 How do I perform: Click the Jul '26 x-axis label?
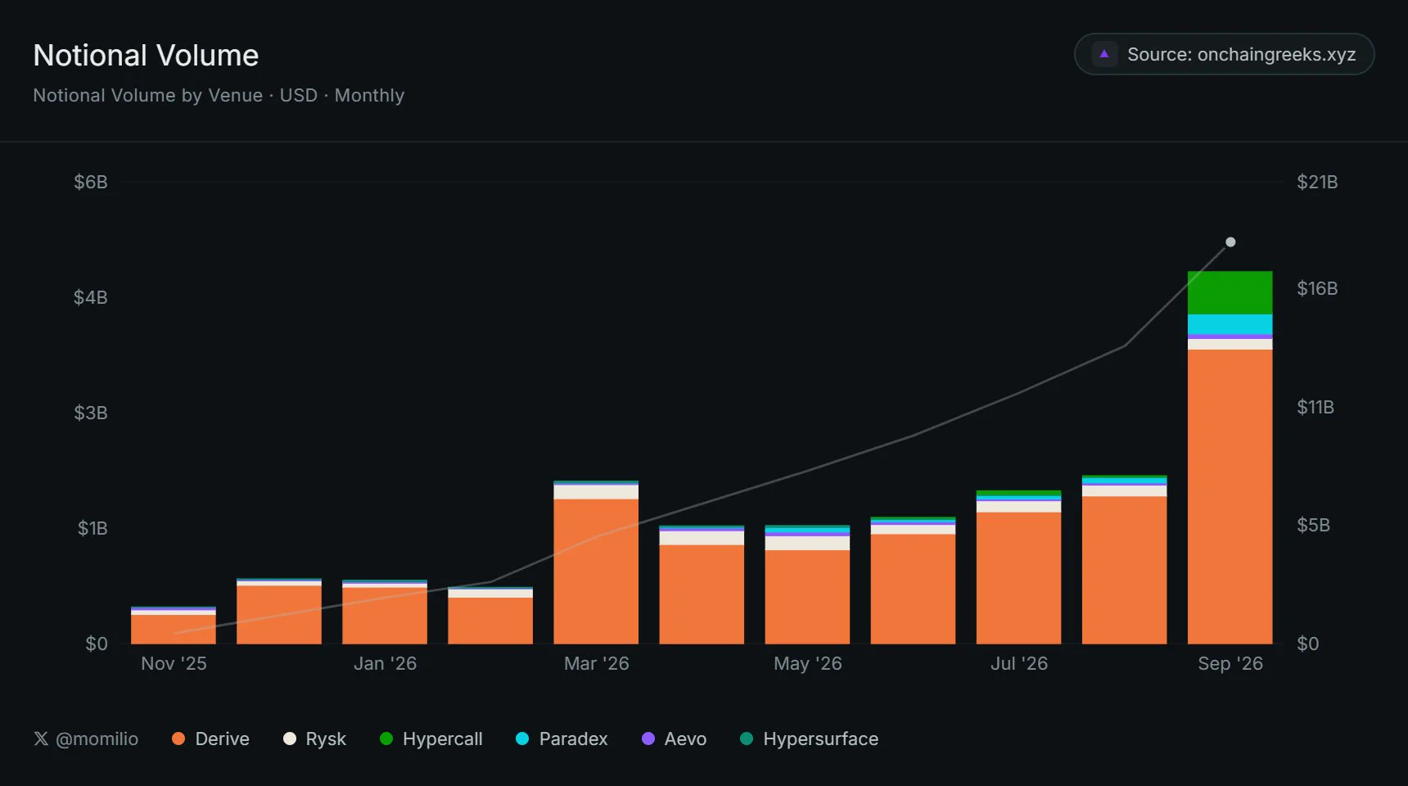click(x=1019, y=663)
